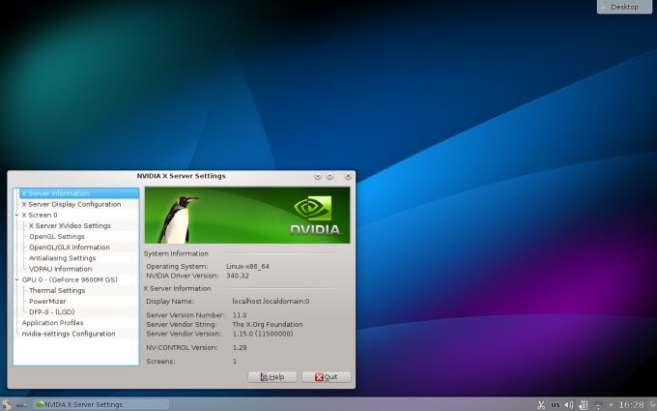Open Application Profiles page
This screenshot has height=411, width=657.
coord(52,323)
